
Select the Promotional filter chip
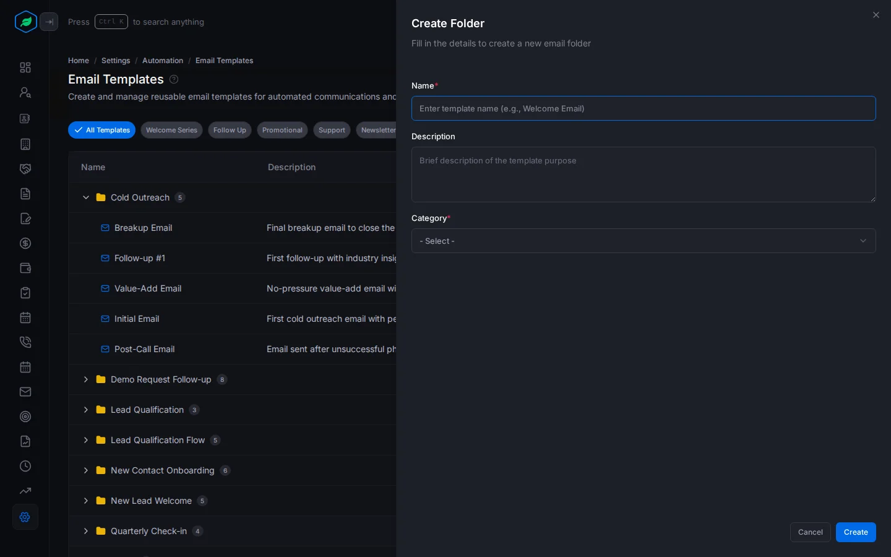(282, 130)
